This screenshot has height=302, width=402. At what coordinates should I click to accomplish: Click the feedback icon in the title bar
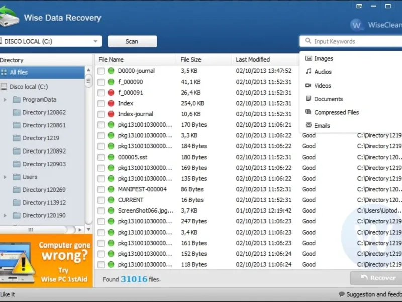(359, 6)
